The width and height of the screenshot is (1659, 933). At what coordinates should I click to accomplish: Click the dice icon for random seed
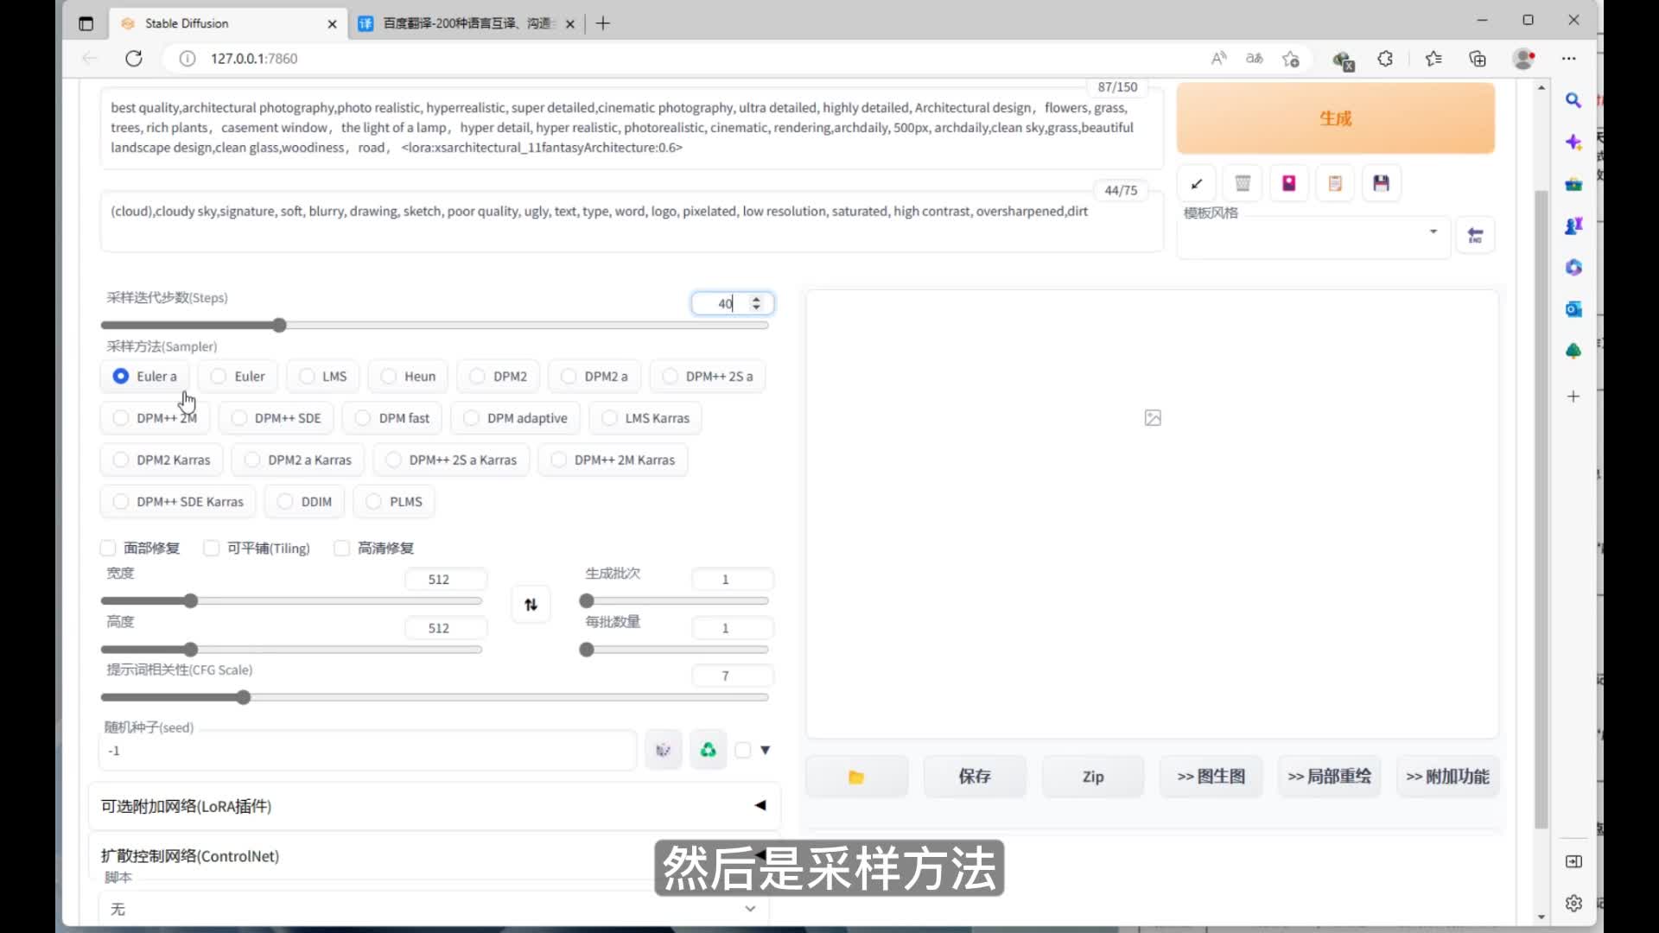point(663,750)
